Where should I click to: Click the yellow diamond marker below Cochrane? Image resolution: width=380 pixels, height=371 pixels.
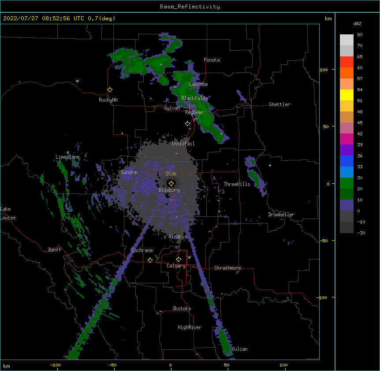(x=150, y=260)
